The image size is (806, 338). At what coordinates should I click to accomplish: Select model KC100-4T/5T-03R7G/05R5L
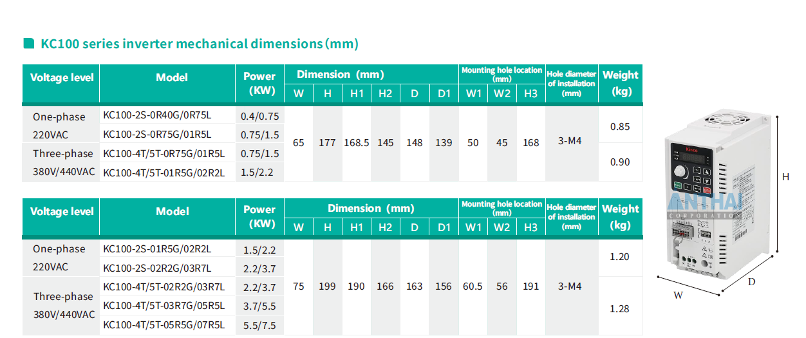(164, 306)
